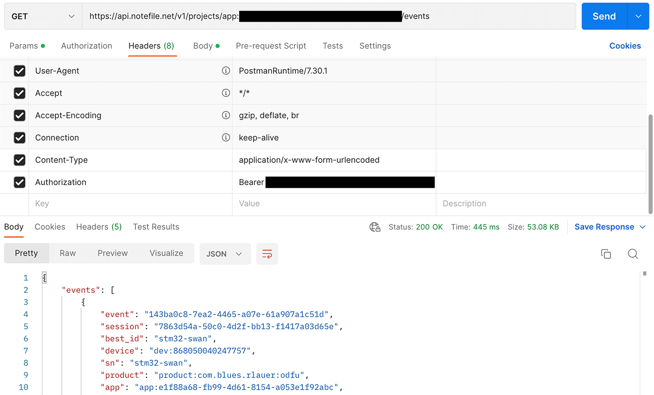This screenshot has height=395, width=654.
Task: Click the Size 53.08 KB text
Action: tap(533, 227)
